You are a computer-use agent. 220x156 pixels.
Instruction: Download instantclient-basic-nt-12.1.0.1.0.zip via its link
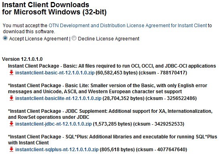tap(55, 73)
